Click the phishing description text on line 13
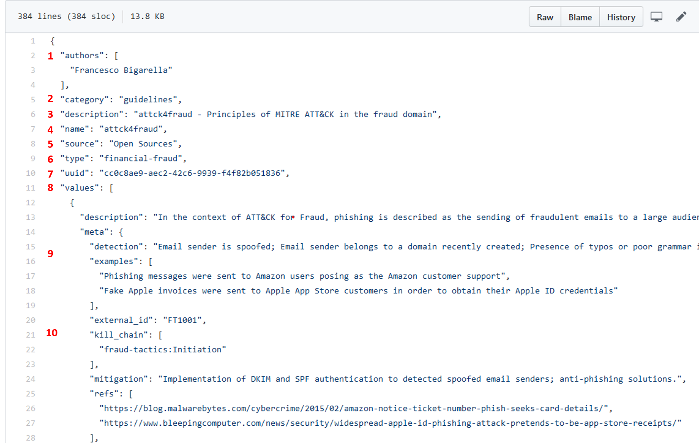This screenshot has width=699, height=443. [389, 217]
